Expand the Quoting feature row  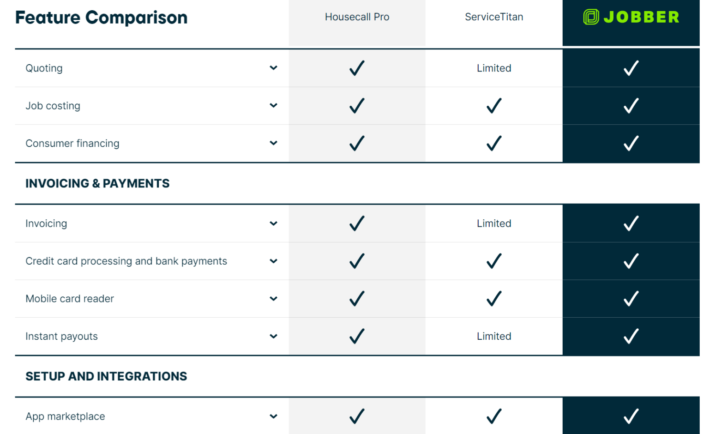point(273,68)
